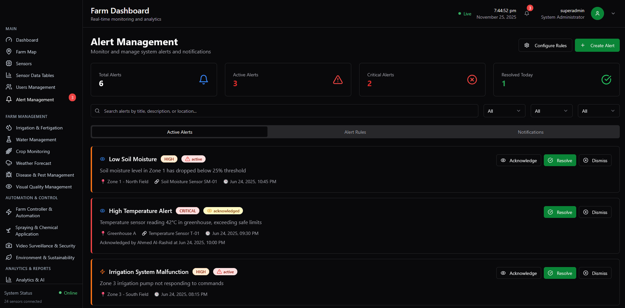This screenshot has width=625, height=308.
Task: Open the Notifications tab
Action: pos(530,132)
